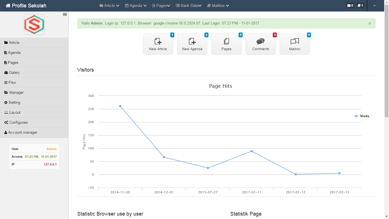The height and width of the screenshot is (219, 389).
Task: Click the Profile Sekolah home link
Action: click(x=26, y=6)
